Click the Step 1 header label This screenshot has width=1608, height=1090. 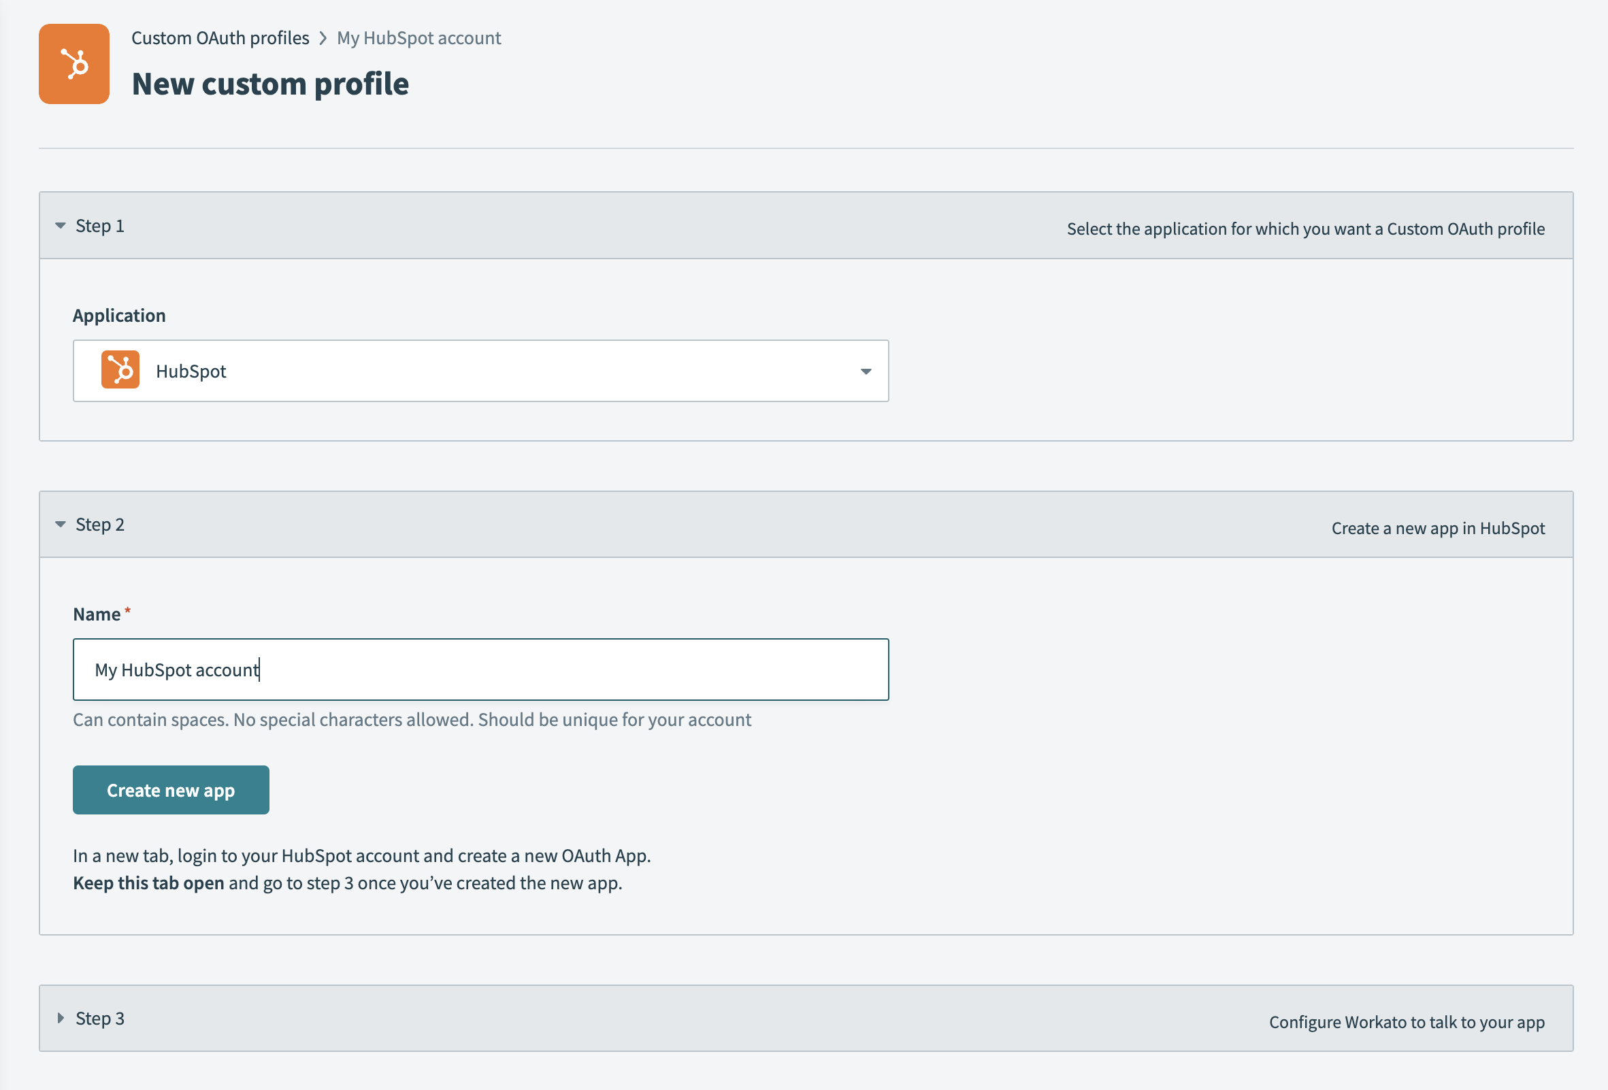(99, 226)
